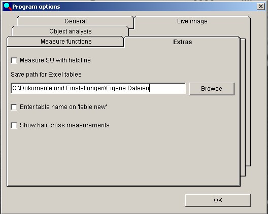Click the Extras tab header
The height and width of the screenshot is (214, 268).
pos(182,42)
